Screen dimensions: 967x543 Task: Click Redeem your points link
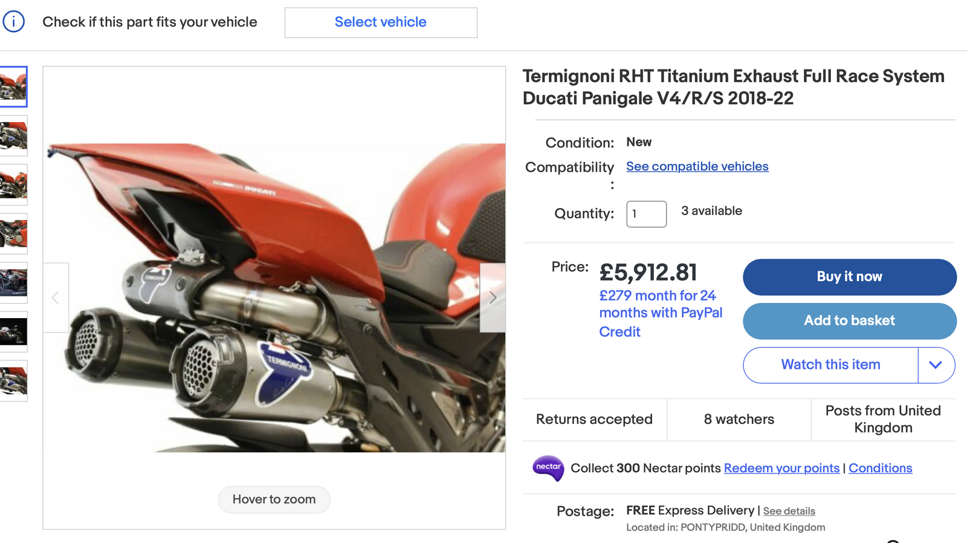pyautogui.click(x=781, y=468)
